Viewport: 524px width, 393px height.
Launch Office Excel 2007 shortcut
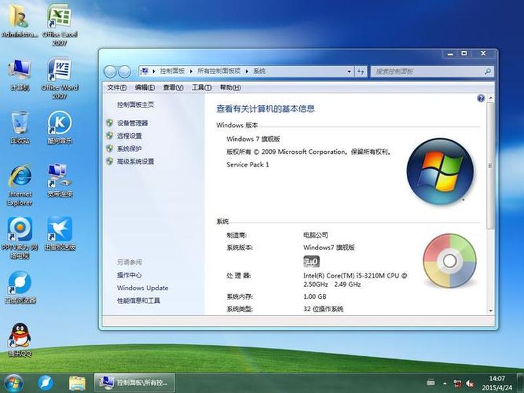pos(60,25)
